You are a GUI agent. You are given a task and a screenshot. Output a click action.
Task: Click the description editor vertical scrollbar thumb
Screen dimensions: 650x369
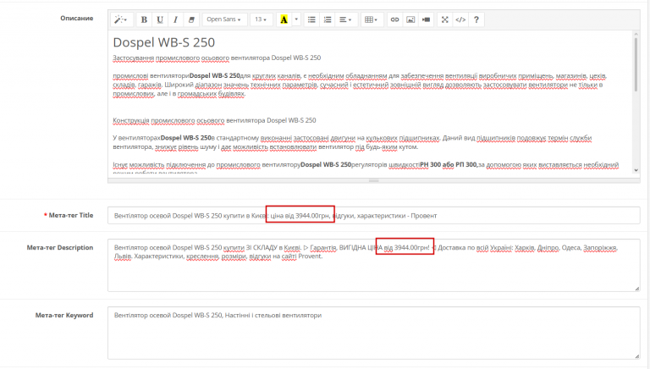tap(636, 64)
